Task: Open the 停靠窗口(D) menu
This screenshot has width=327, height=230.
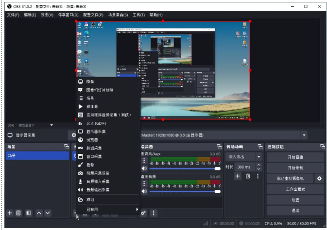Action: click(x=68, y=15)
